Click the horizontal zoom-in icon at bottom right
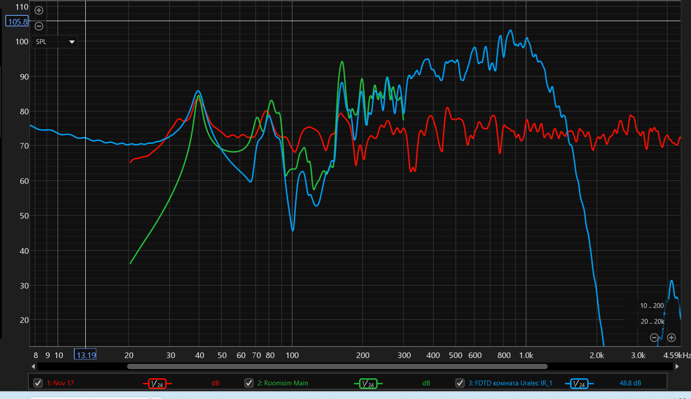Viewport: 691px width, 399px height. 671,337
